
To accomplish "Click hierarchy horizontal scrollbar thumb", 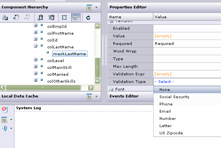I will coord(43,88).
